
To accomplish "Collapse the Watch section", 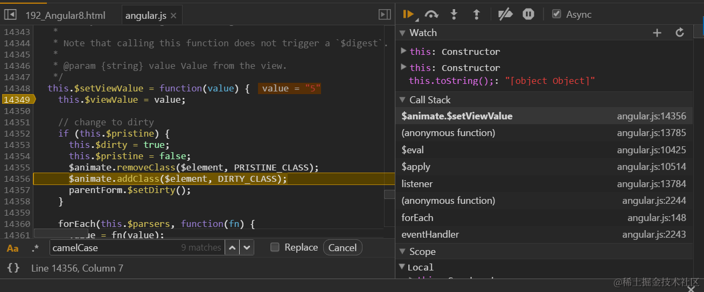I will (x=402, y=33).
